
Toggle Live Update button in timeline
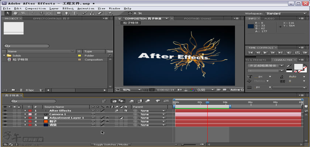point(114,101)
